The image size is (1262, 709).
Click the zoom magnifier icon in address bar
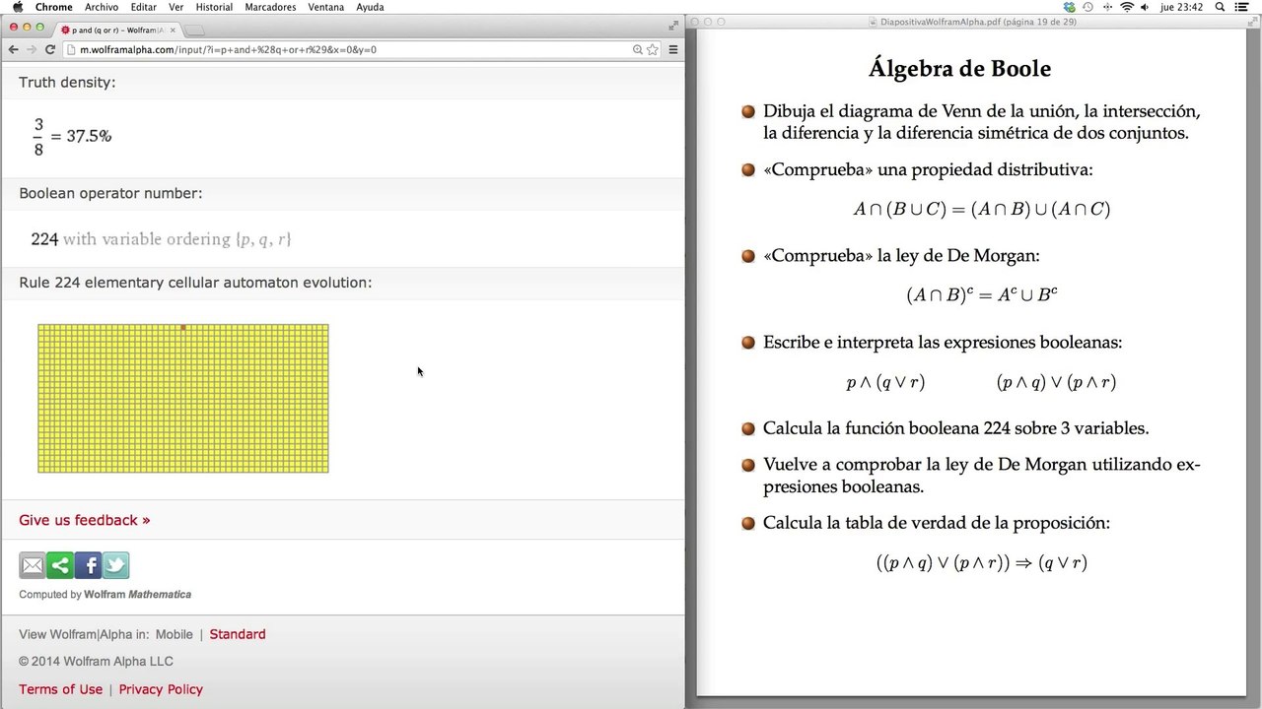point(638,49)
